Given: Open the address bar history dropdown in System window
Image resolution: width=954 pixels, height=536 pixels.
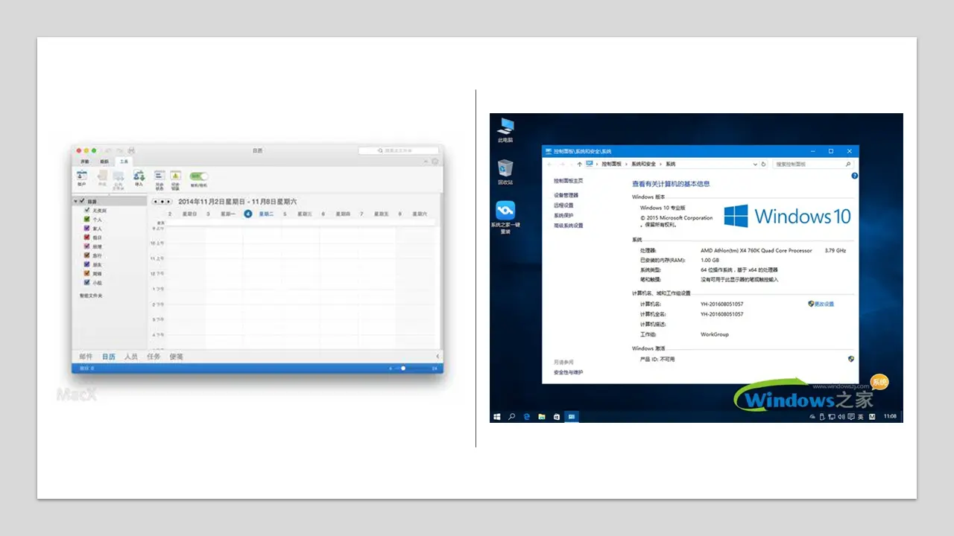Looking at the screenshot, I should point(754,164).
